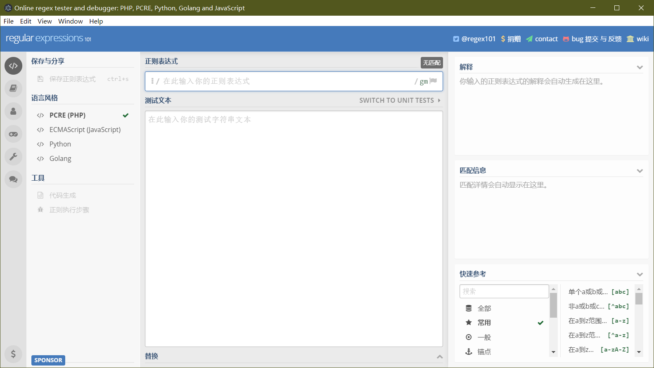The width and height of the screenshot is (654, 368).
Task: Open the View menu
Action: click(45, 21)
